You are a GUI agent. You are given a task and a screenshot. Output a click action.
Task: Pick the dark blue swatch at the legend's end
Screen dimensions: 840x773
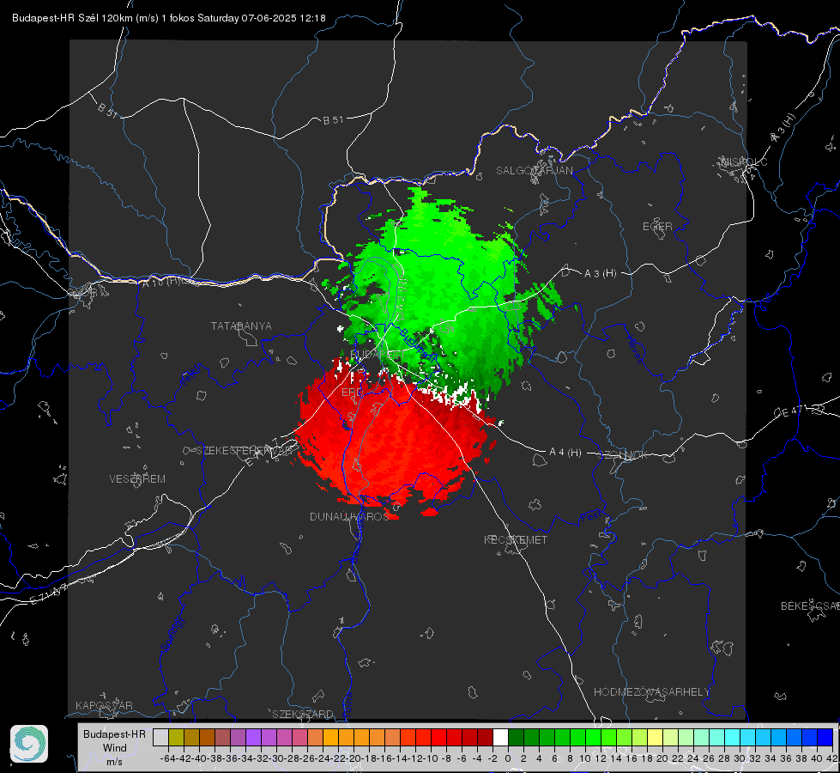(x=825, y=737)
